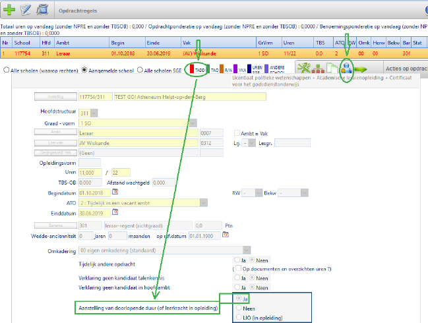Open the ATO dropdown
This screenshot has height=323, width=428.
point(204,202)
